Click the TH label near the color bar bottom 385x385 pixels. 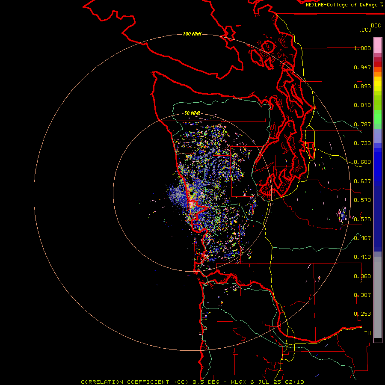(367, 333)
